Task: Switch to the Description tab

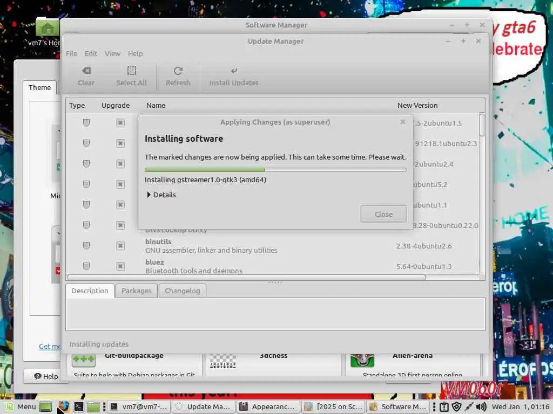Action: tap(90, 291)
